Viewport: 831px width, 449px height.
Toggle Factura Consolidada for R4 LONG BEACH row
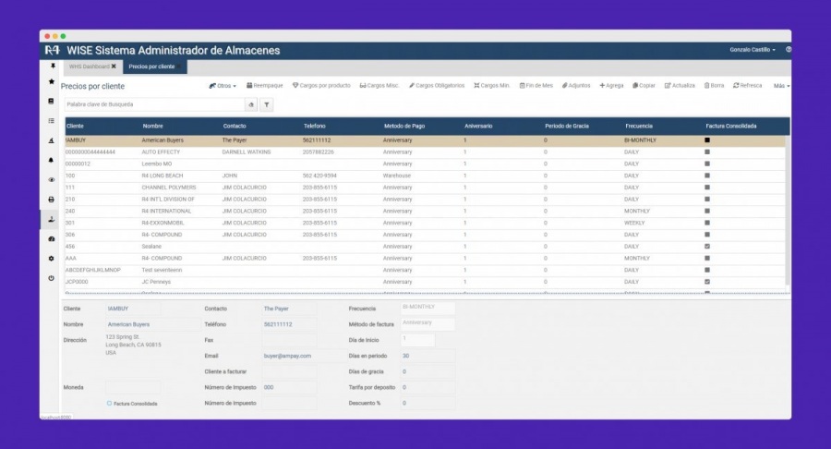pyautogui.click(x=707, y=176)
